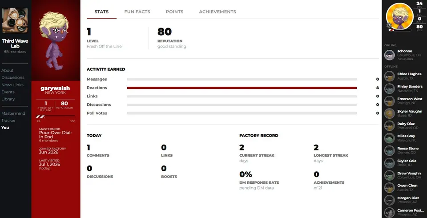Open the Pour-Over Dial-In Pod mastermind link
Viewport: 427px width, 218px height.
[56, 135]
